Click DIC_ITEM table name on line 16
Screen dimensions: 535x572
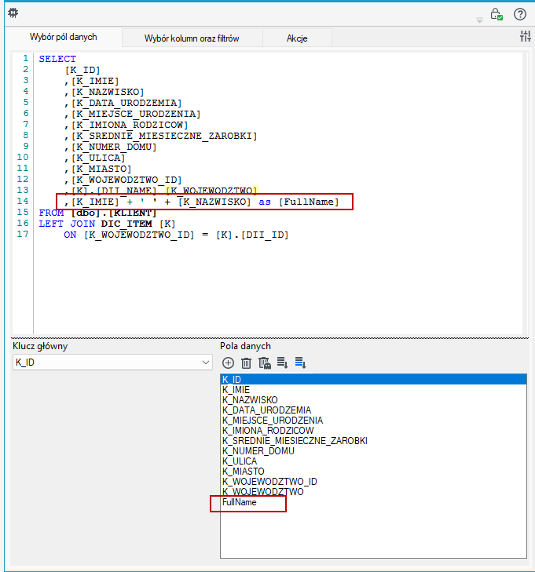(126, 224)
